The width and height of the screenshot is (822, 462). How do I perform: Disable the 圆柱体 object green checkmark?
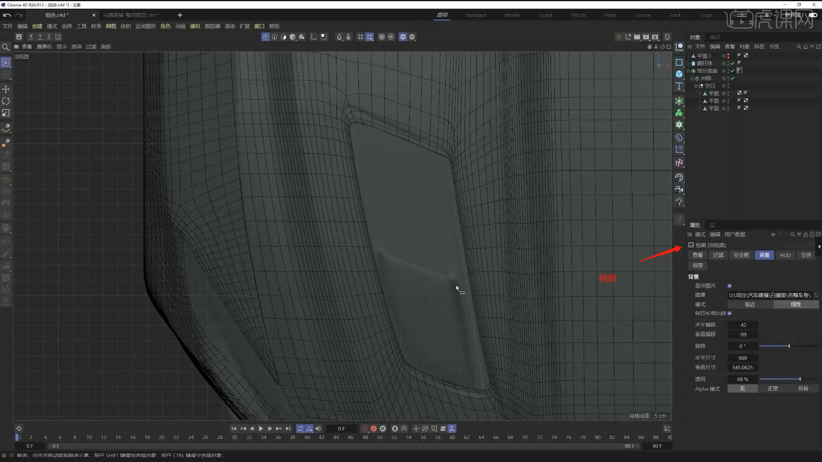coord(733,63)
